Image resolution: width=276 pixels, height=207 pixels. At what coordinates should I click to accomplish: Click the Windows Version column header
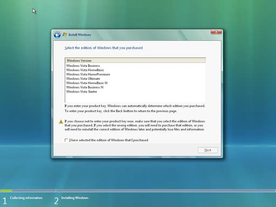(135, 60)
